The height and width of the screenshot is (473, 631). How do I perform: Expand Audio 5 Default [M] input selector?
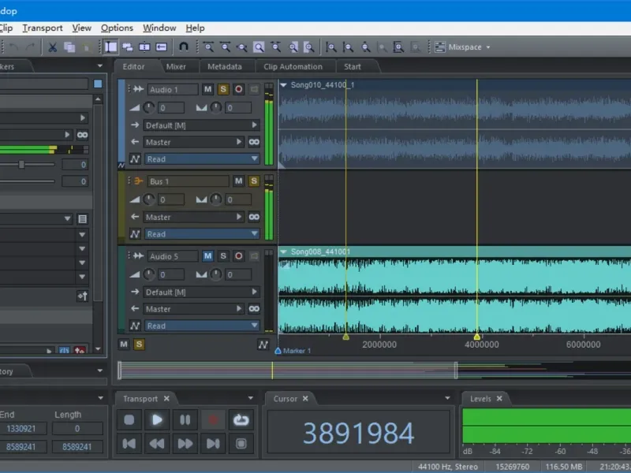201,292
